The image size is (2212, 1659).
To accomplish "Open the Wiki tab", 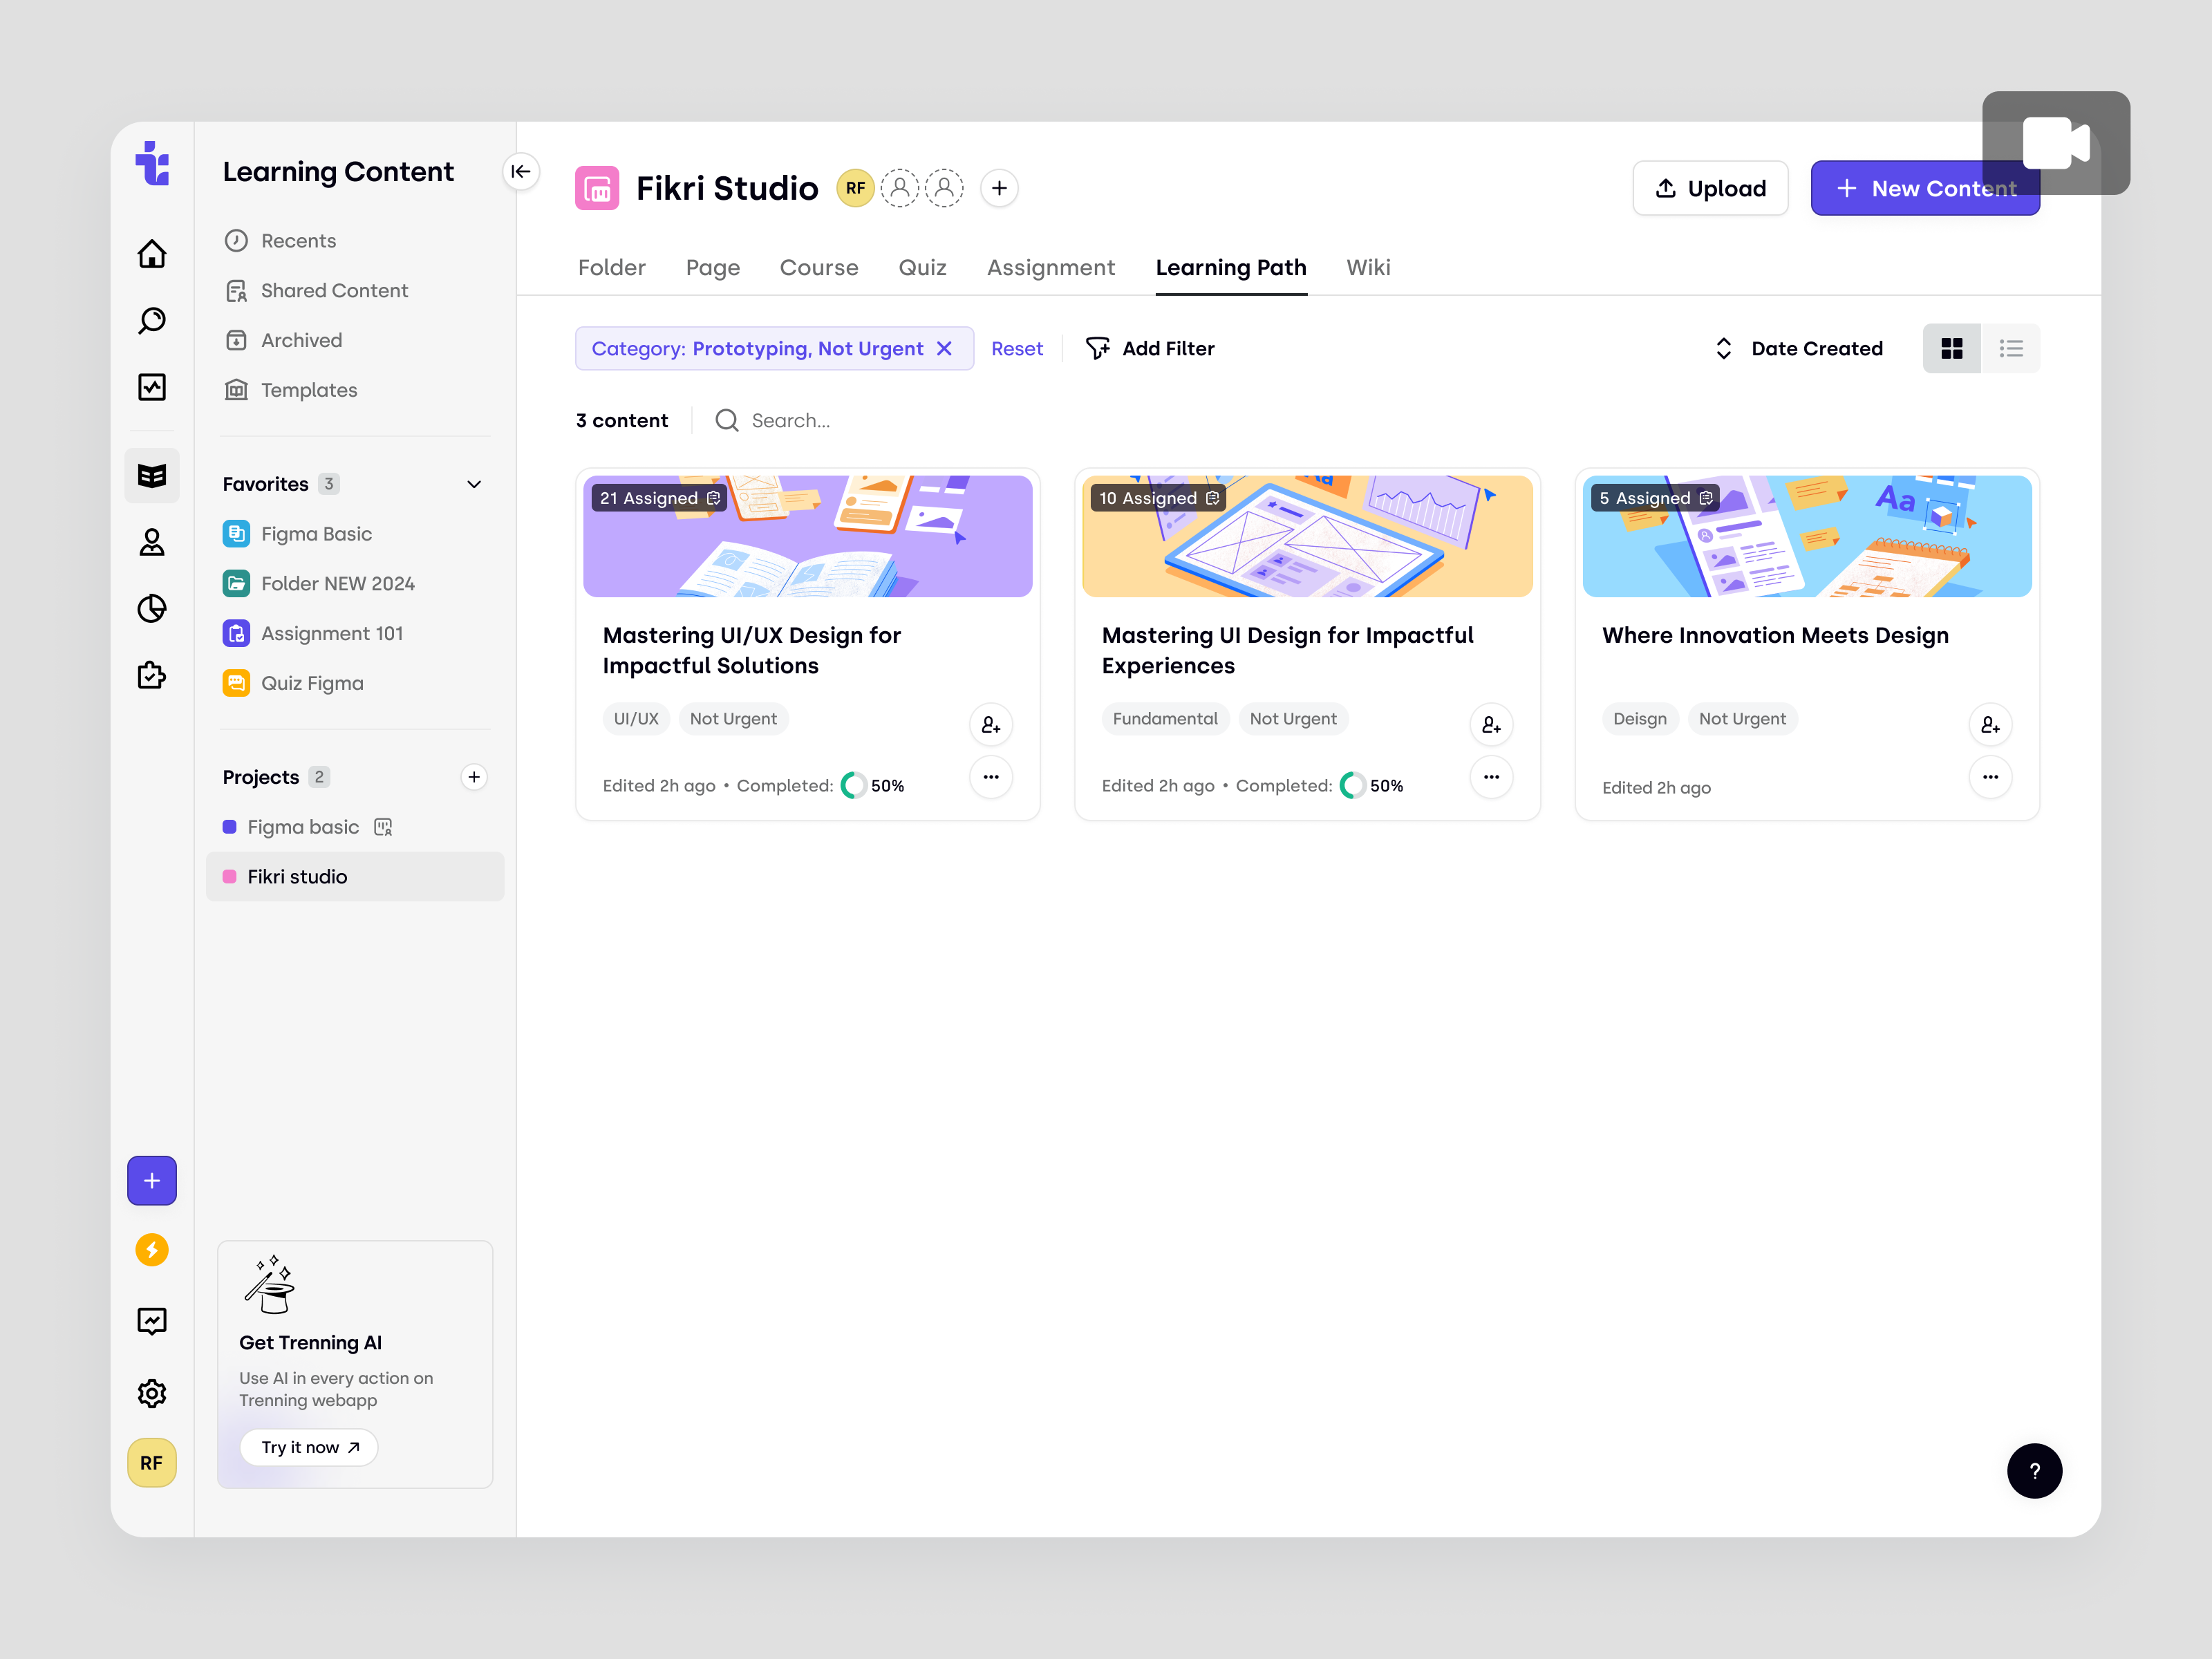I will [1368, 267].
